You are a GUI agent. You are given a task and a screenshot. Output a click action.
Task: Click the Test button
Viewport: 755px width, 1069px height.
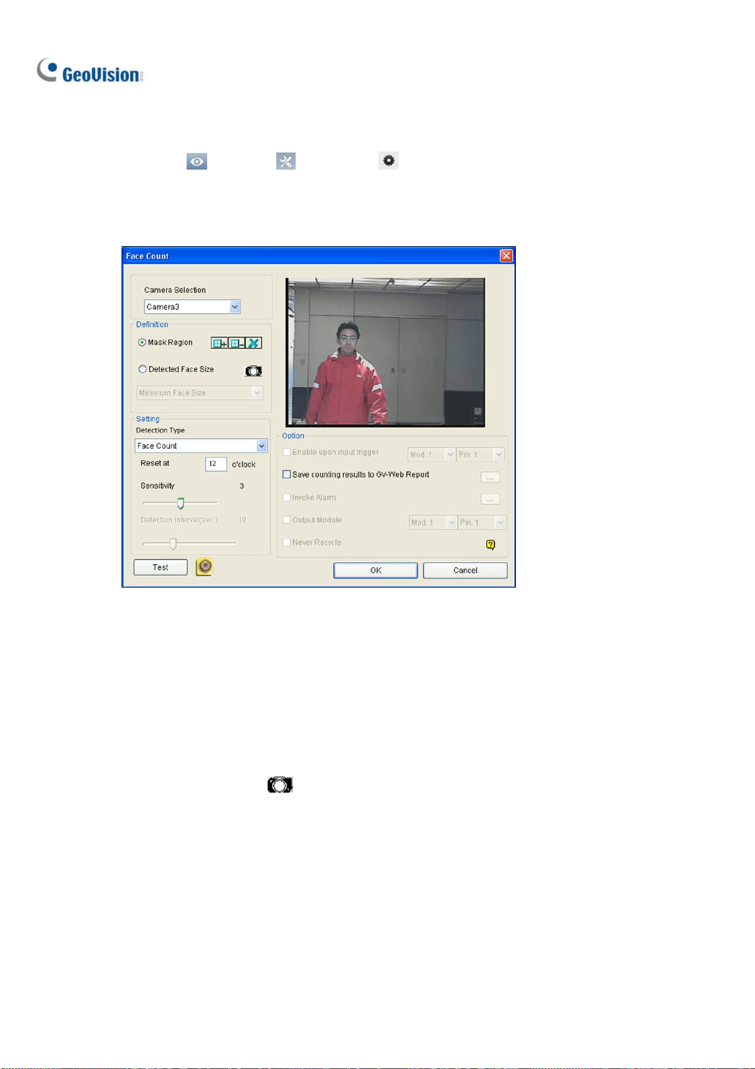click(x=160, y=568)
